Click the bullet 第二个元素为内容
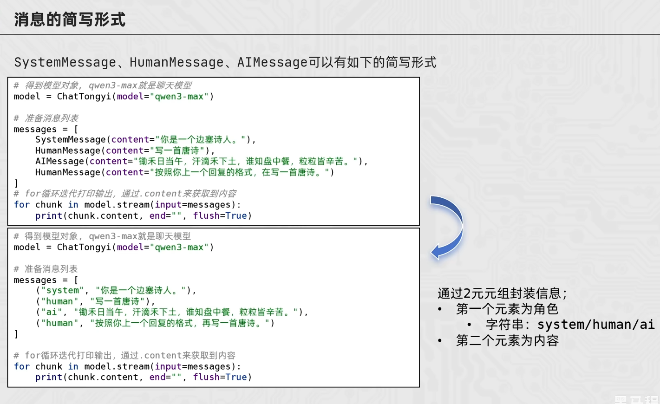The height and width of the screenshot is (404, 660). click(x=507, y=341)
